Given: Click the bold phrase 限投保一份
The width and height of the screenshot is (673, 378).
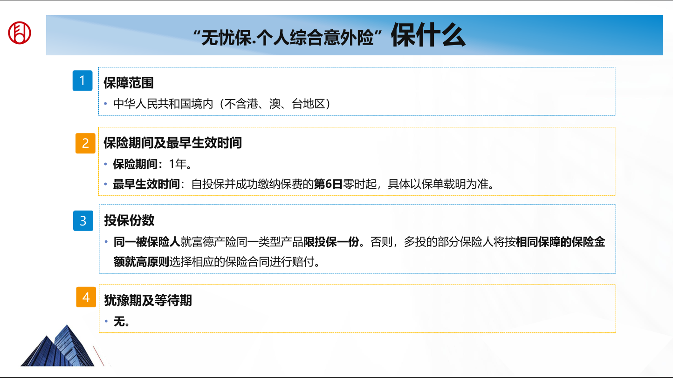Looking at the screenshot, I should pyautogui.click(x=331, y=242).
